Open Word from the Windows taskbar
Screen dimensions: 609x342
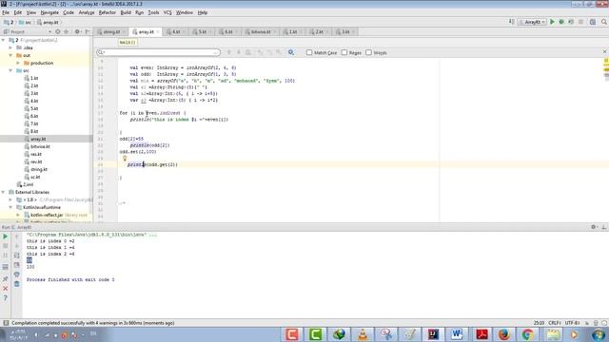click(457, 334)
